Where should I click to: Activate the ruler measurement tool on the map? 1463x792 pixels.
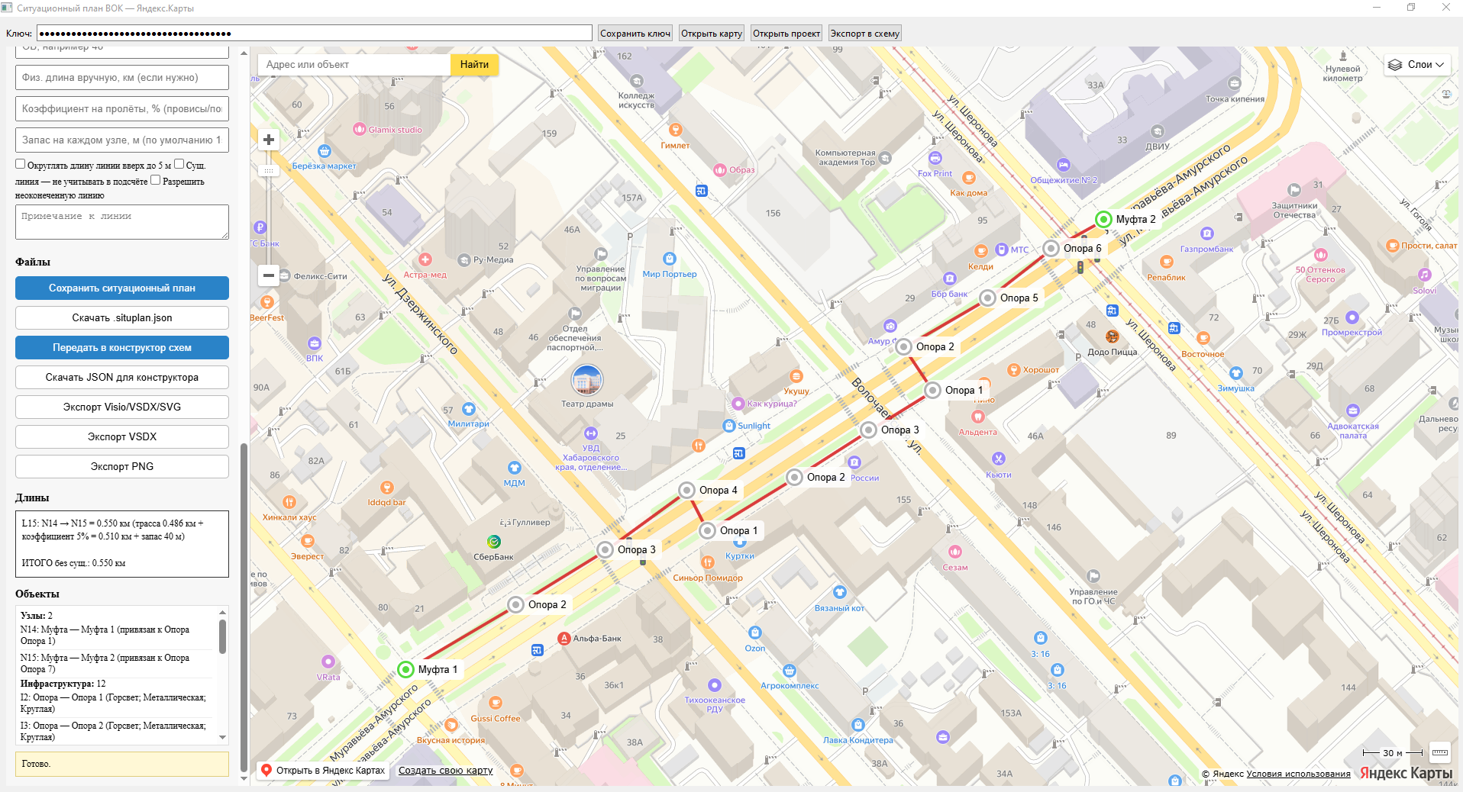tap(1440, 752)
